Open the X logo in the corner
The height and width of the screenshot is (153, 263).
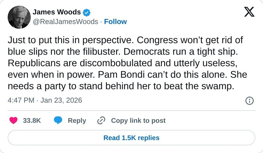point(249,12)
